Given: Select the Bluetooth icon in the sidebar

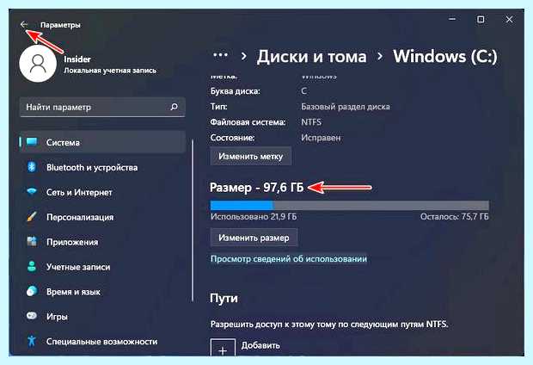Looking at the screenshot, I should click(32, 167).
